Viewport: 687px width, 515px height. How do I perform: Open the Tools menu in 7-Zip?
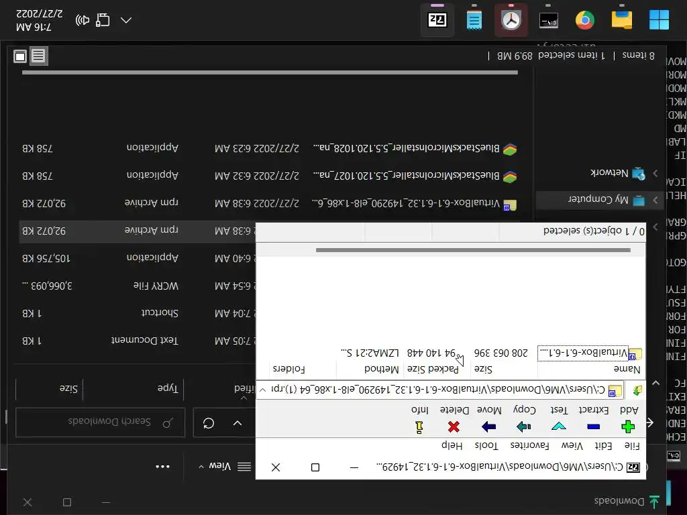[x=486, y=446]
